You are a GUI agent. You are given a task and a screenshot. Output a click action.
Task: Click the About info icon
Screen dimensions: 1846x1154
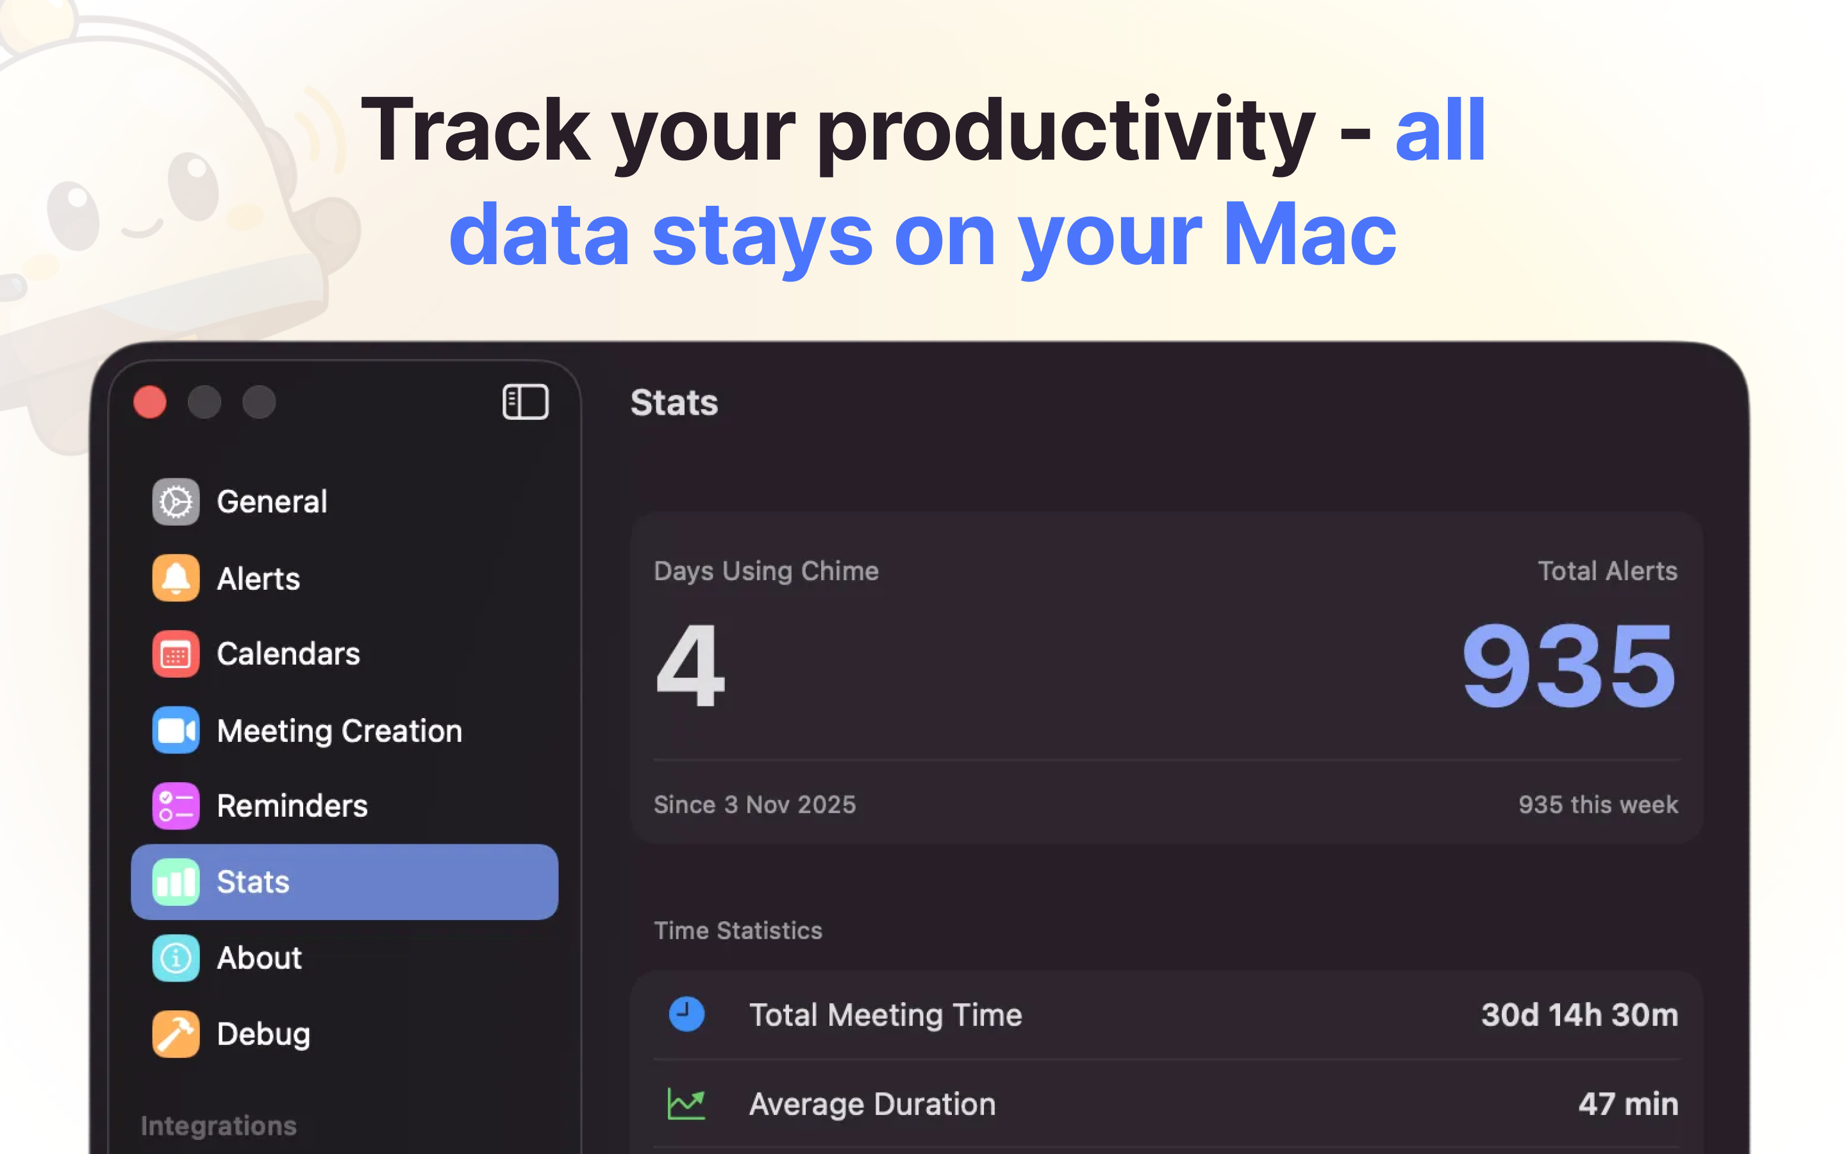(176, 958)
